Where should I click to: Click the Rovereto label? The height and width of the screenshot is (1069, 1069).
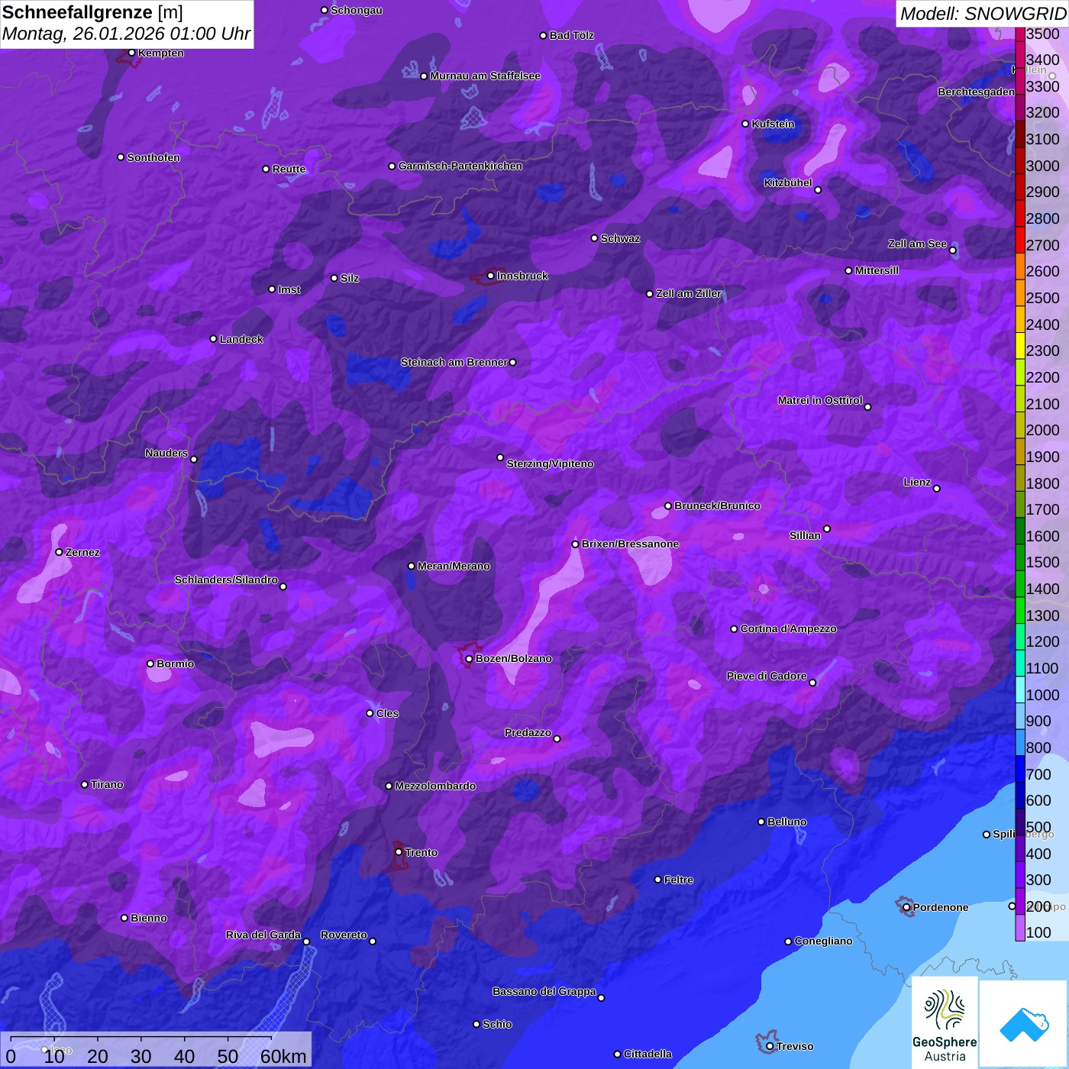[344, 935]
